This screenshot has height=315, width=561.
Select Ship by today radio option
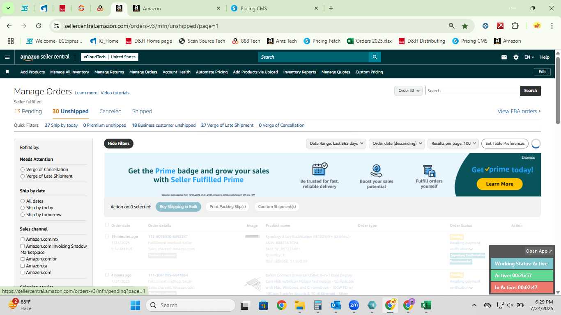click(x=23, y=208)
